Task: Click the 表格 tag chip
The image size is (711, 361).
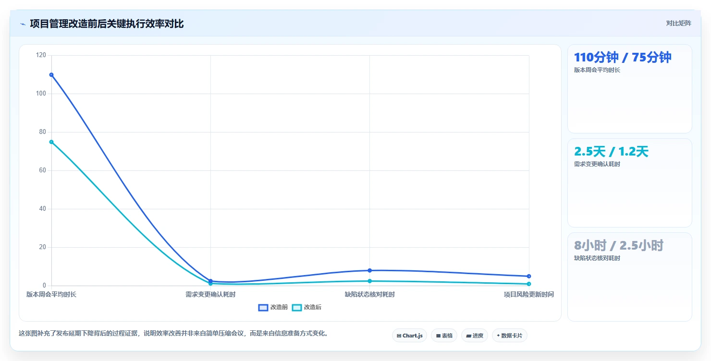Action: coord(444,336)
